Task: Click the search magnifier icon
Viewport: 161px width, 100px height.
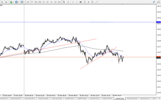Action: (x=154, y=2)
